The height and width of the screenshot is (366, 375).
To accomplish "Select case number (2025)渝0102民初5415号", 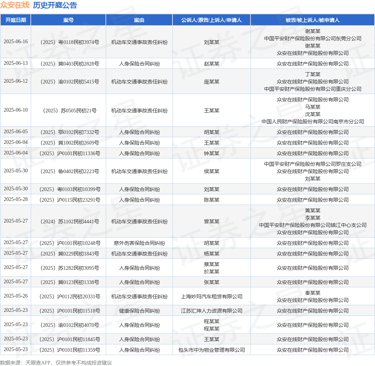I will [x=70, y=82].
